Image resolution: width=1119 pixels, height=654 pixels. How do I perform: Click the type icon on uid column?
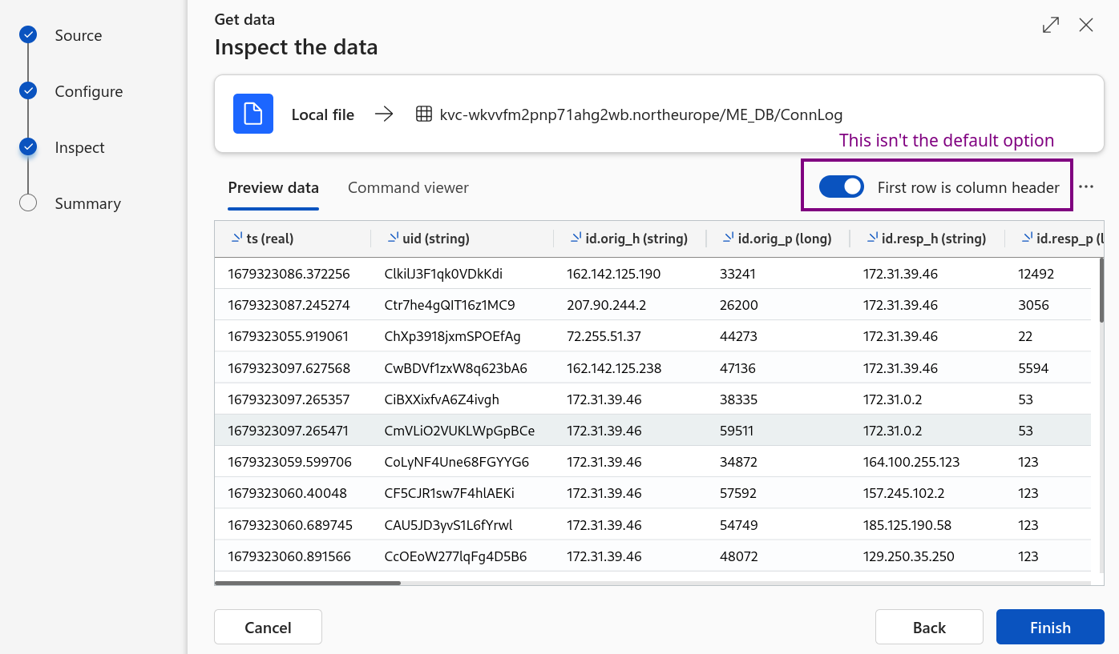click(x=393, y=238)
